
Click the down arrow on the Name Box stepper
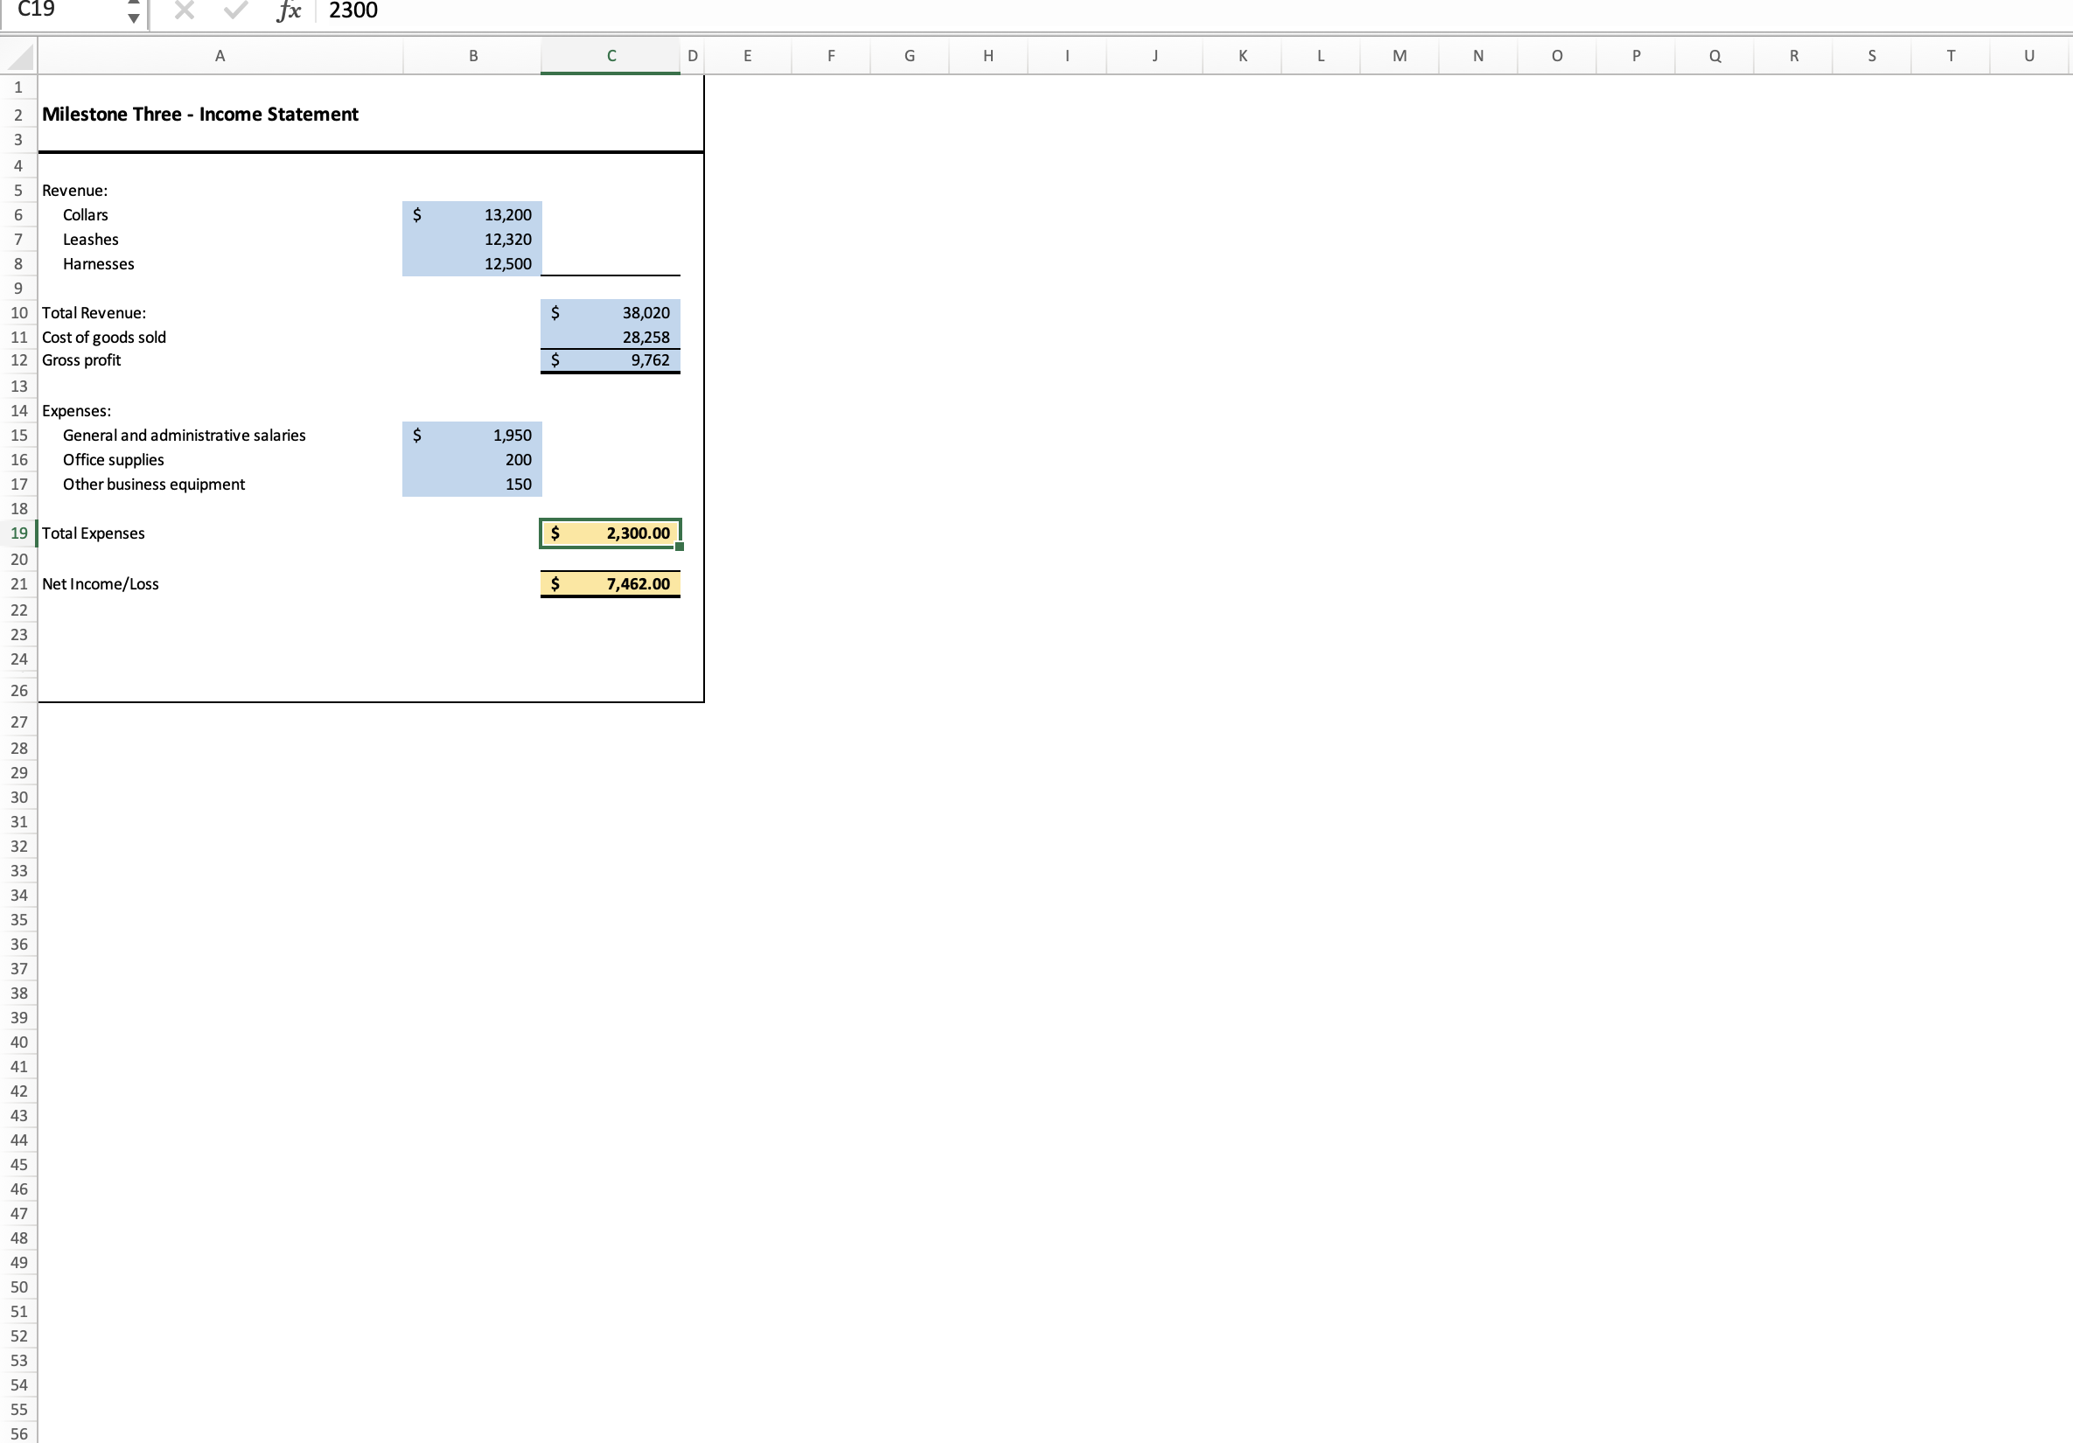pyautogui.click(x=134, y=17)
